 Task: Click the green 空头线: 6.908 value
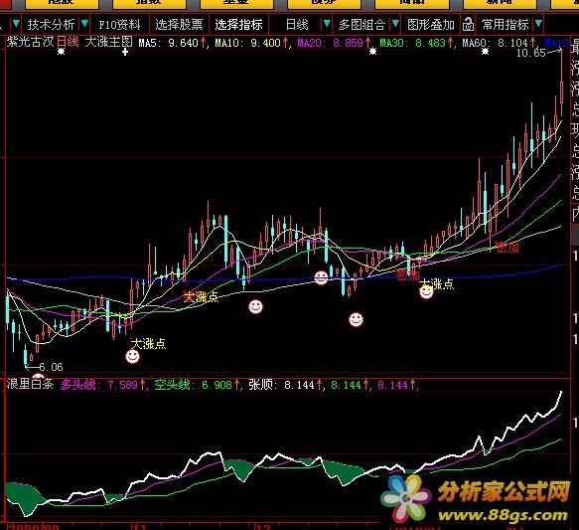coord(195,385)
